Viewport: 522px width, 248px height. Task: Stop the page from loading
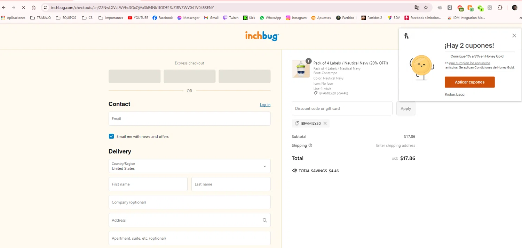(23, 8)
